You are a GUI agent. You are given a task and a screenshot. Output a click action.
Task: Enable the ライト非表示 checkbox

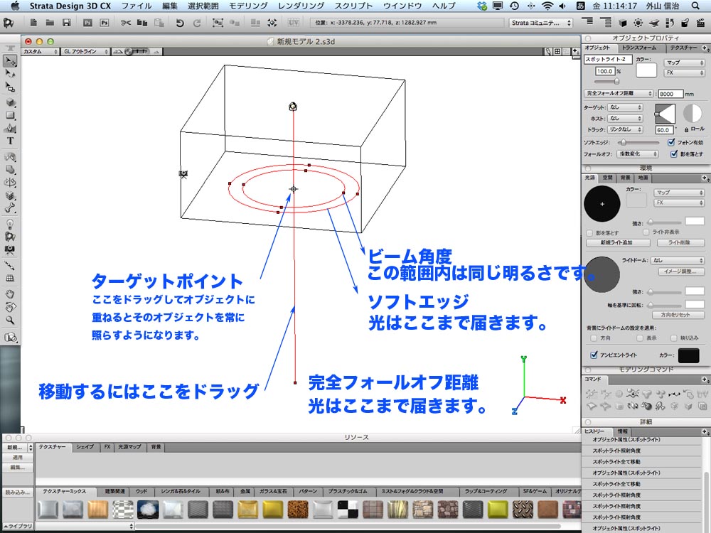coord(646,232)
